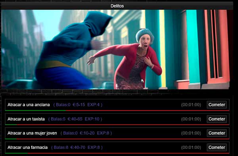
Task: Click the farmacia crime progress bar
Action: click(x=117, y=153)
